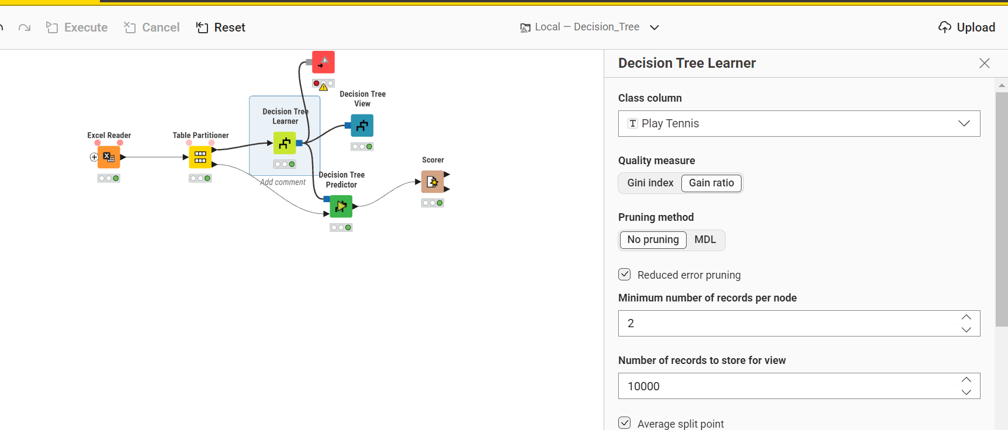Viewport: 1008px width, 430px height.
Task: Upload the workflow
Action: point(967,27)
